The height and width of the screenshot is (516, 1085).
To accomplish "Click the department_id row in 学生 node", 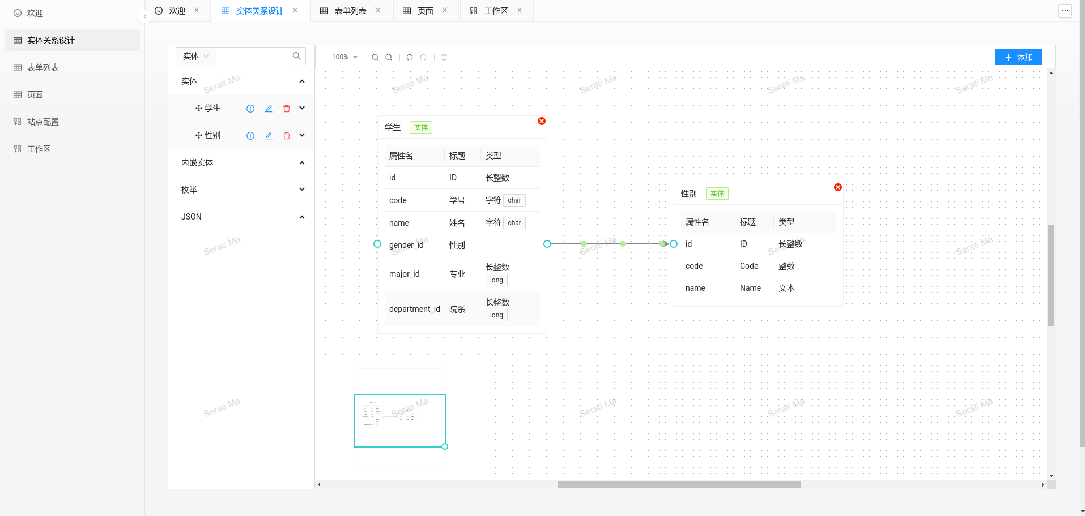I will coord(462,309).
